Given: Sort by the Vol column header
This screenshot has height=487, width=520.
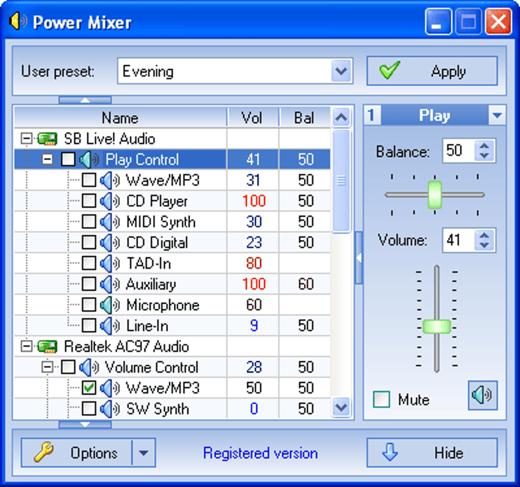Looking at the screenshot, I should 253,118.
